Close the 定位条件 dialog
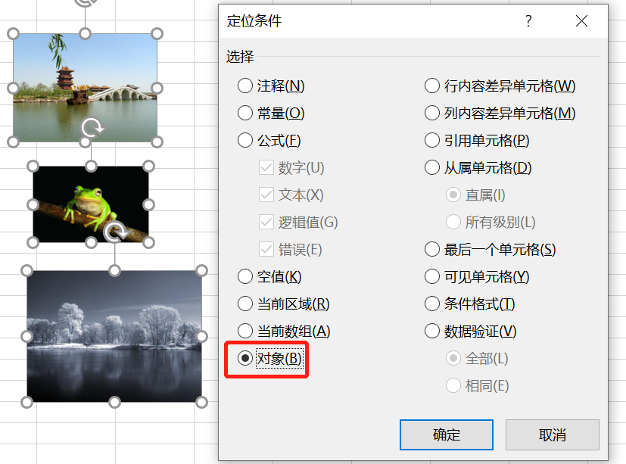This screenshot has width=626, height=464. click(581, 20)
